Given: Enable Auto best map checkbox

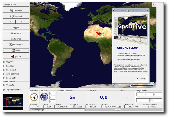Looking at the screenshot, I should [4, 74].
